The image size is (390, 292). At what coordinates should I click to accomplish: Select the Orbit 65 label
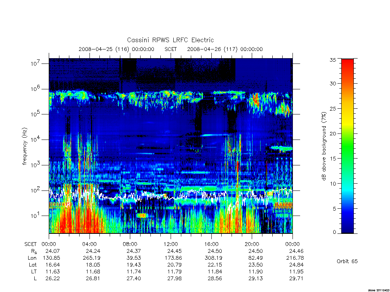tap(347, 261)
